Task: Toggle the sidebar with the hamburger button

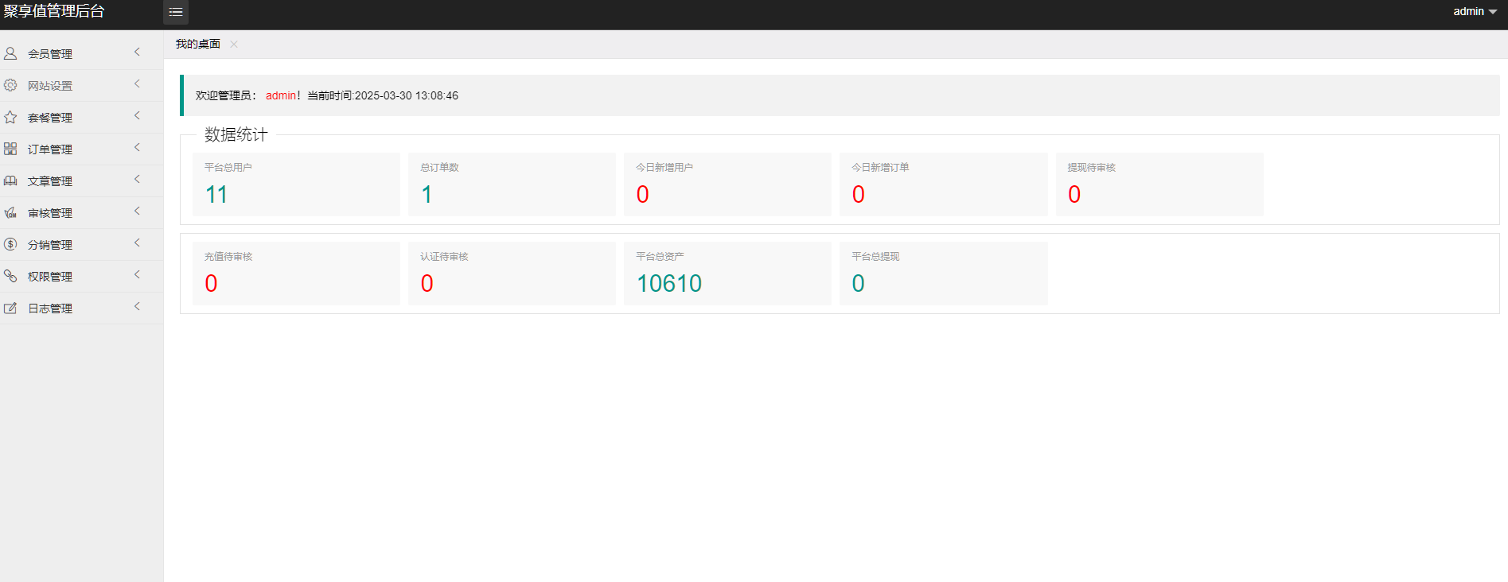Action: click(176, 12)
